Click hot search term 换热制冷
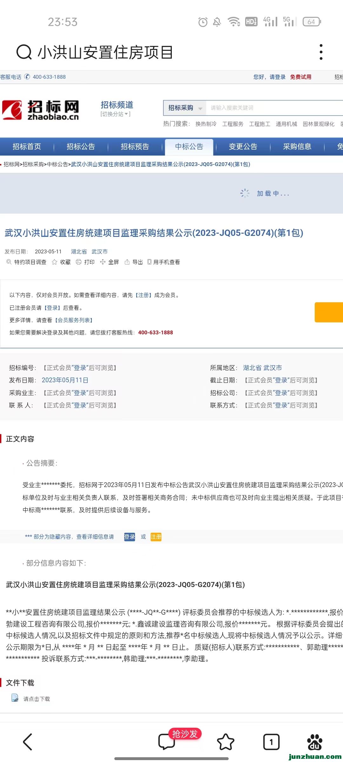 point(206,124)
